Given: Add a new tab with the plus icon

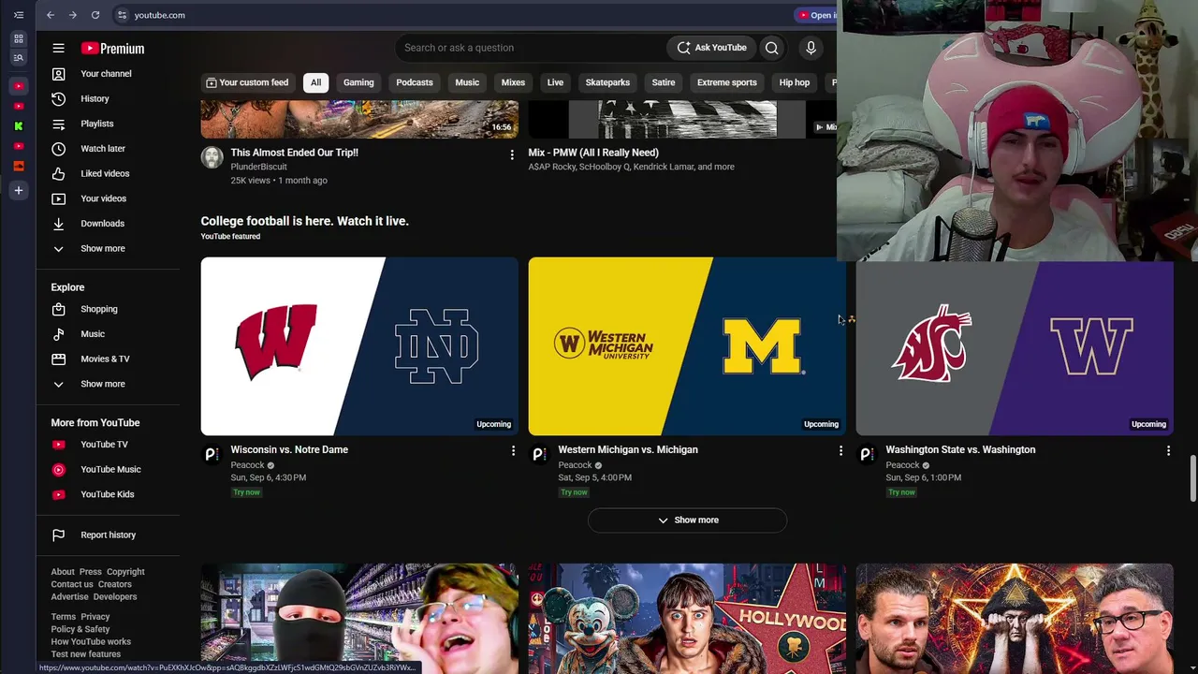Looking at the screenshot, I should click(x=19, y=190).
